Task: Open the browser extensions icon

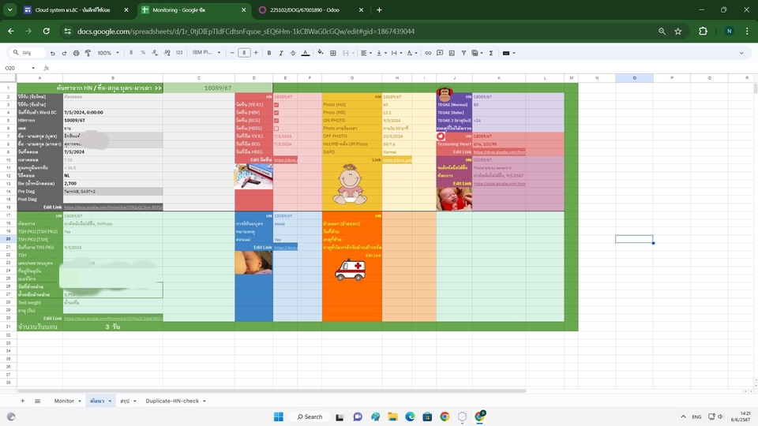Action: point(703,32)
